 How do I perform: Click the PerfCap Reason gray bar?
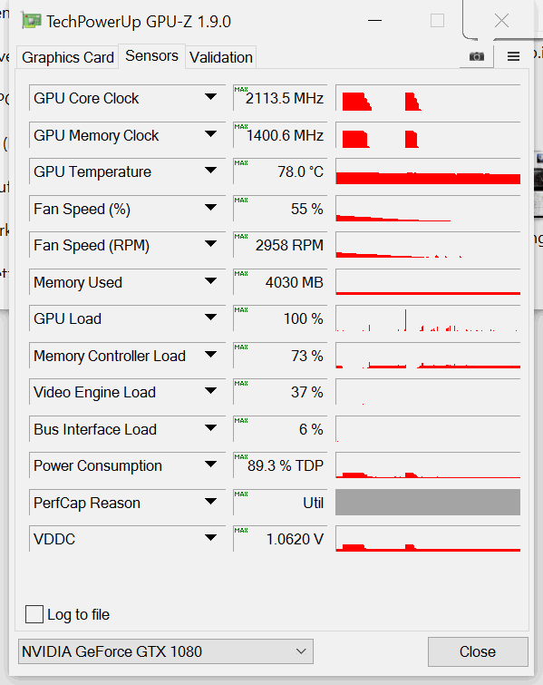coord(428,503)
